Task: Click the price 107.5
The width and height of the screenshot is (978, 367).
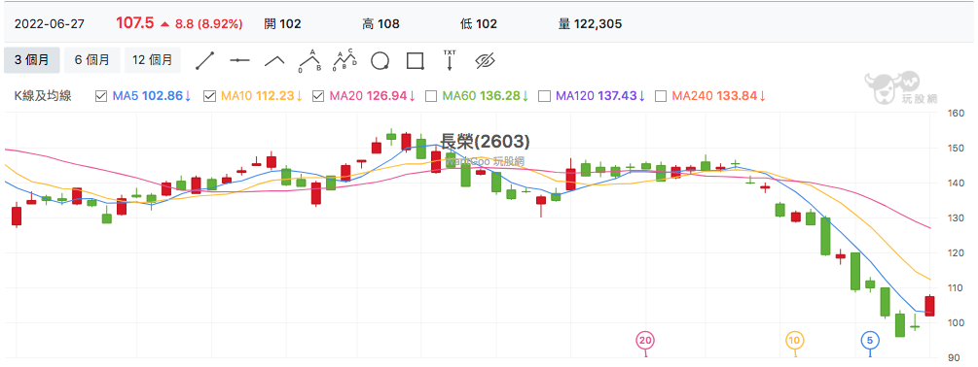Action: tap(134, 23)
